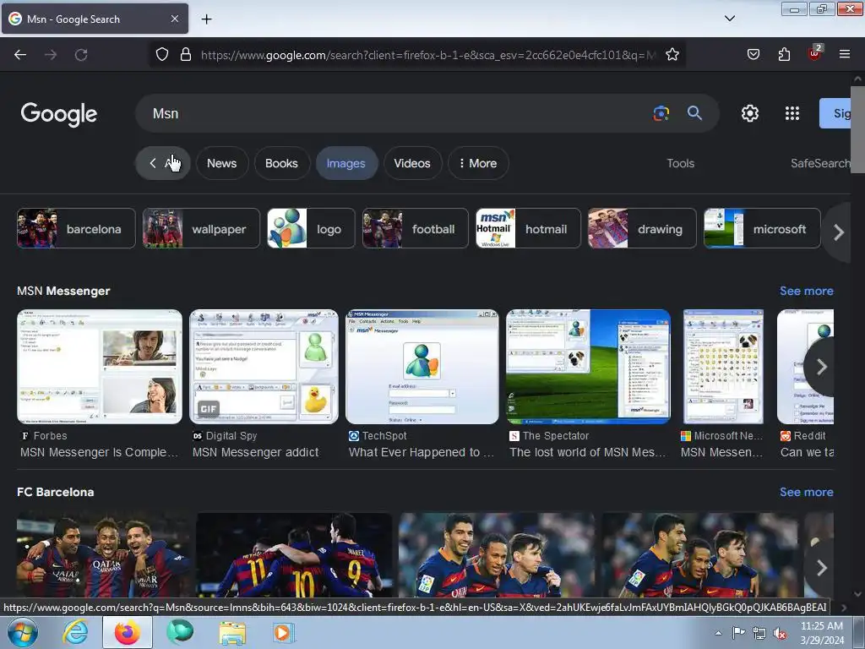865x649 pixels.
Task: Filter images by microsoft chip
Action: [762, 228]
